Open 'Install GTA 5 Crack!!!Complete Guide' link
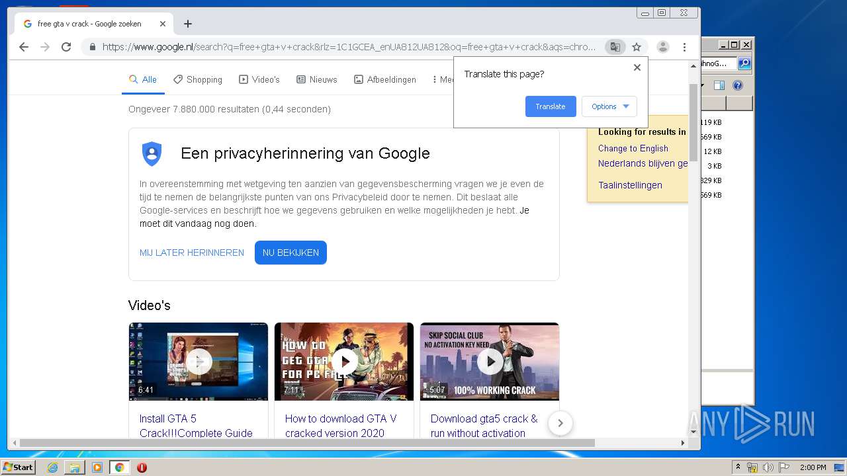 196,426
